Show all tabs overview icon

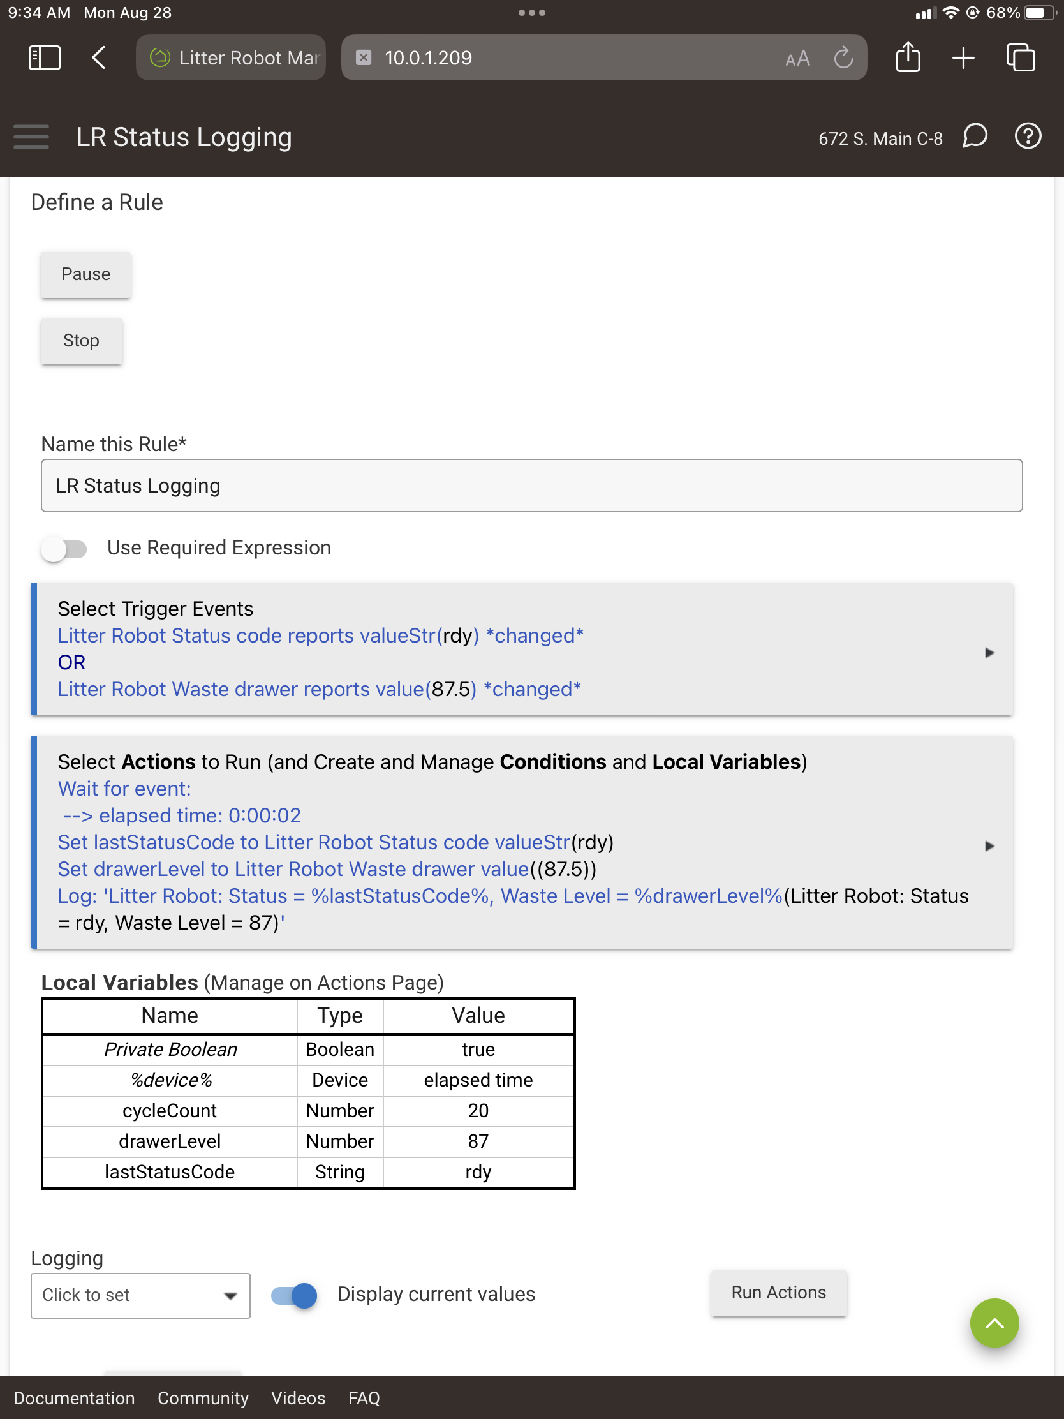pos(1021,57)
